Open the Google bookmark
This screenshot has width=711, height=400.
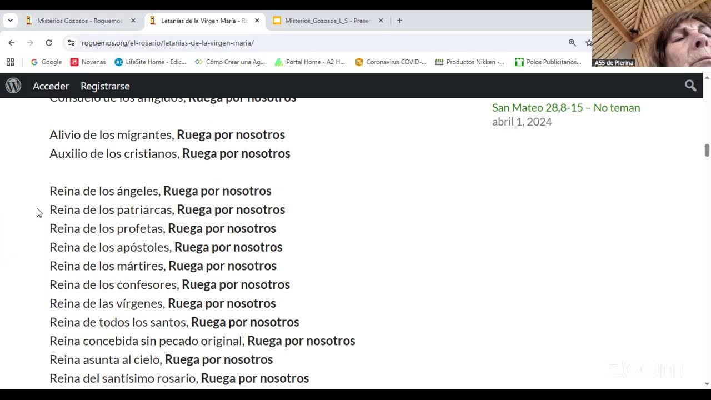point(46,62)
